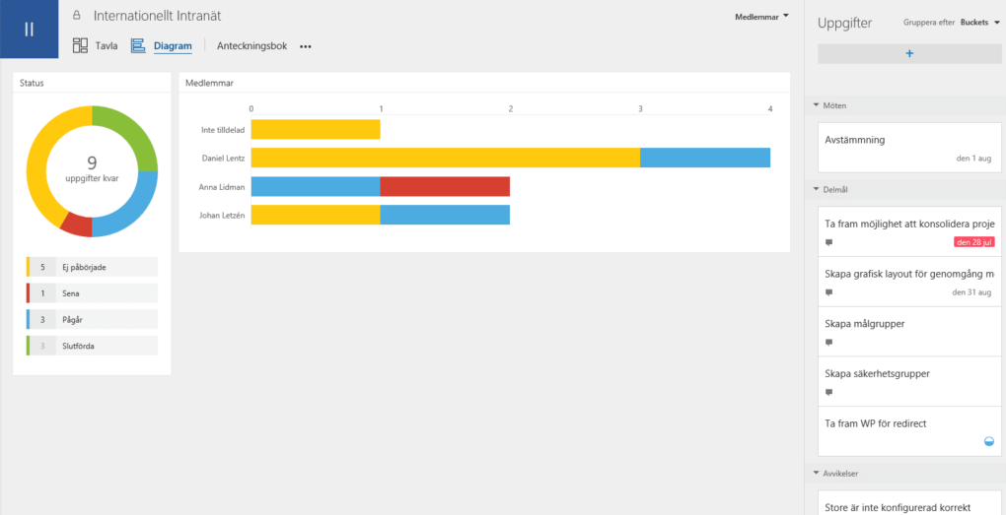
Task: Click comment icon on Skapa säkerhetsgrupper task
Action: point(828,392)
